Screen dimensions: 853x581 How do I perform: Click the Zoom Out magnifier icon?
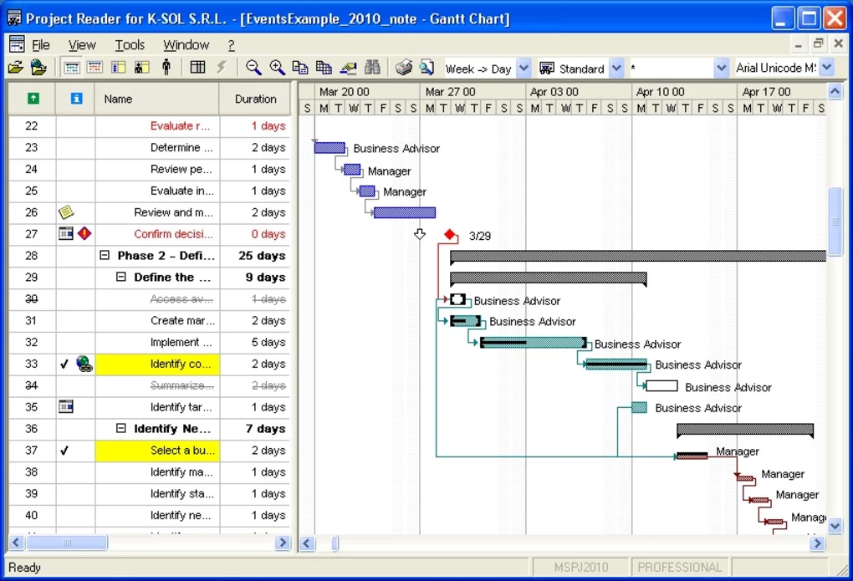pyautogui.click(x=253, y=68)
